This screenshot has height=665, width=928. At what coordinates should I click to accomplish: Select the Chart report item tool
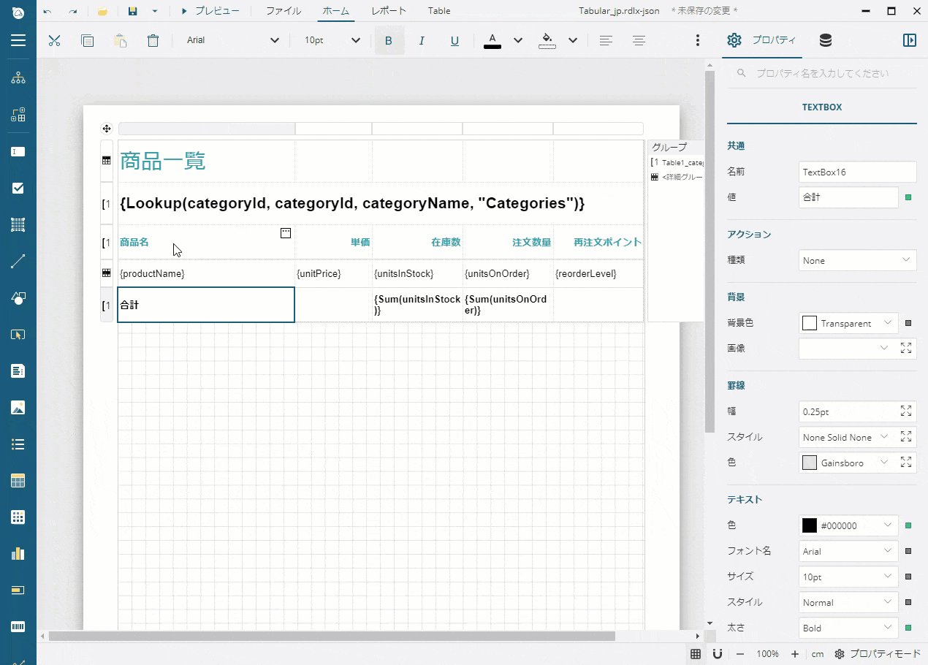(x=18, y=554)
